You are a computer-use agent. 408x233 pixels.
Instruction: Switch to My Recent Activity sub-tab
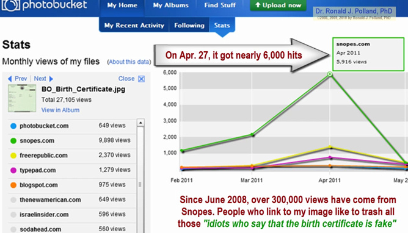click(134, 25)
